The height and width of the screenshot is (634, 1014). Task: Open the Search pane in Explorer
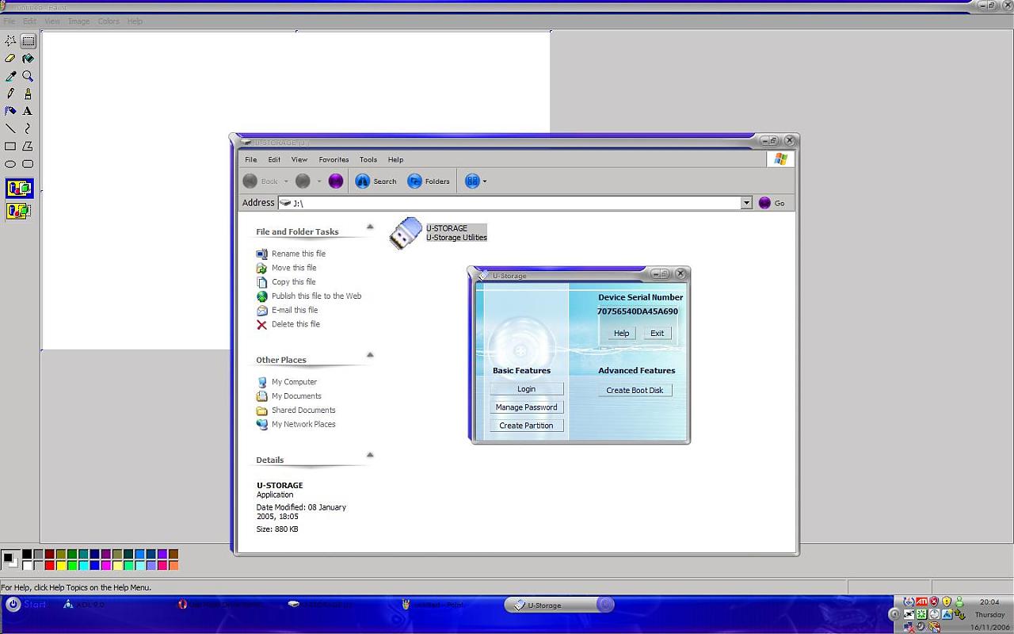(375, 181)
